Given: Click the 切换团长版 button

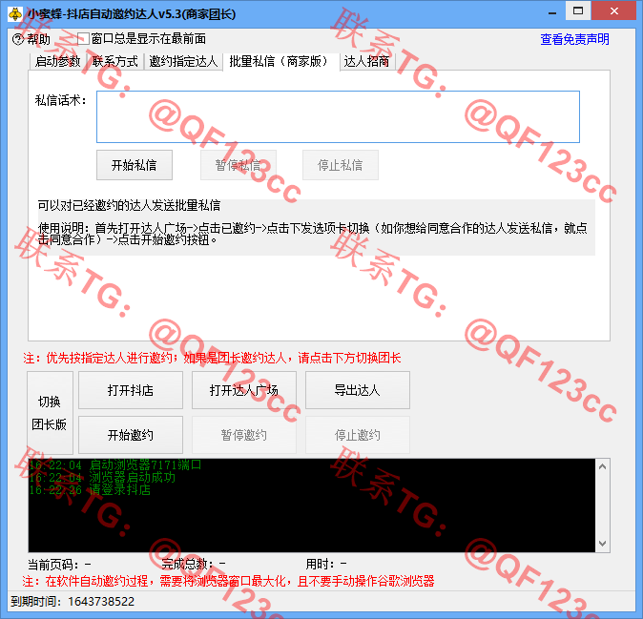Looking at the screenshot, I should click(x=50, y=412).
